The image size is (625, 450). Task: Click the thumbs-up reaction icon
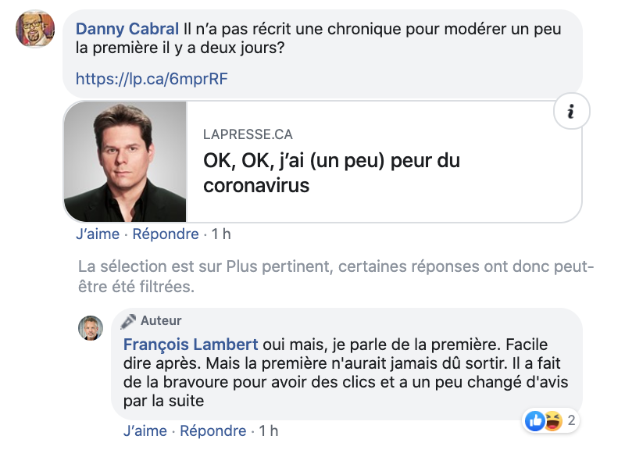[534, 420]
